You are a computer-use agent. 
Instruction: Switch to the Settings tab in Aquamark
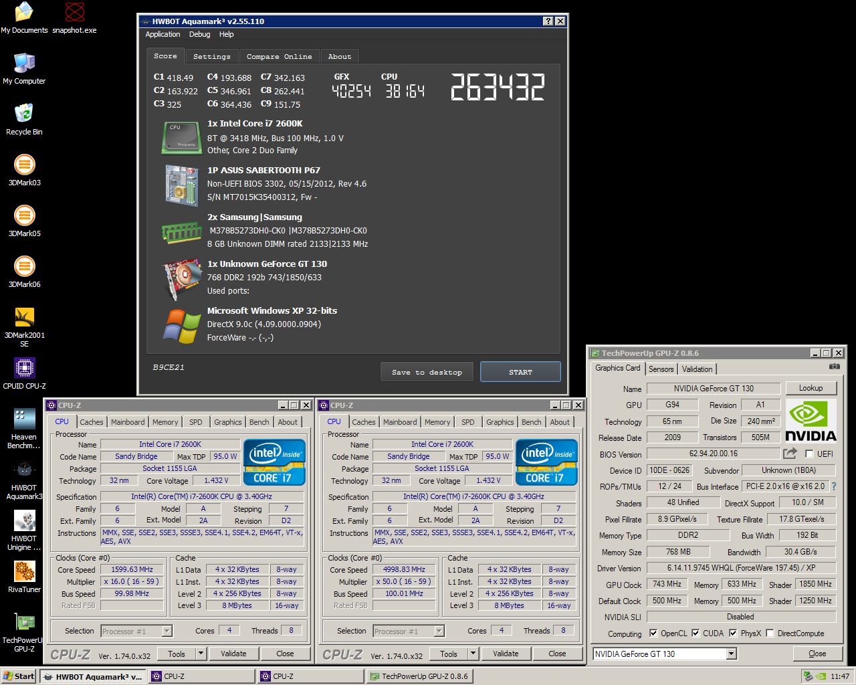pos(212,57)
